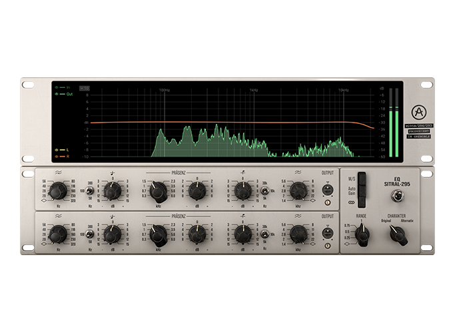This screenshot has height=333, width=455.
Task: Click the lower channel round power button
Action: click(x=328, y=246)
